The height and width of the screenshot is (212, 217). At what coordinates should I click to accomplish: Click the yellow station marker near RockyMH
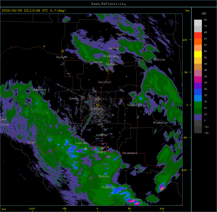(x=63, y=51)
